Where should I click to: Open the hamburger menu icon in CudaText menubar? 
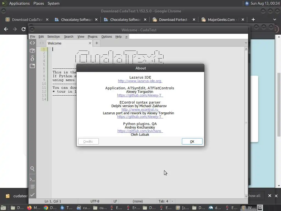[126, 37]
